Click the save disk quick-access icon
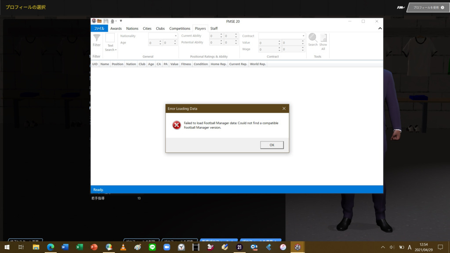The width and height of the screenshot is (450, 253). pos(106,21)
